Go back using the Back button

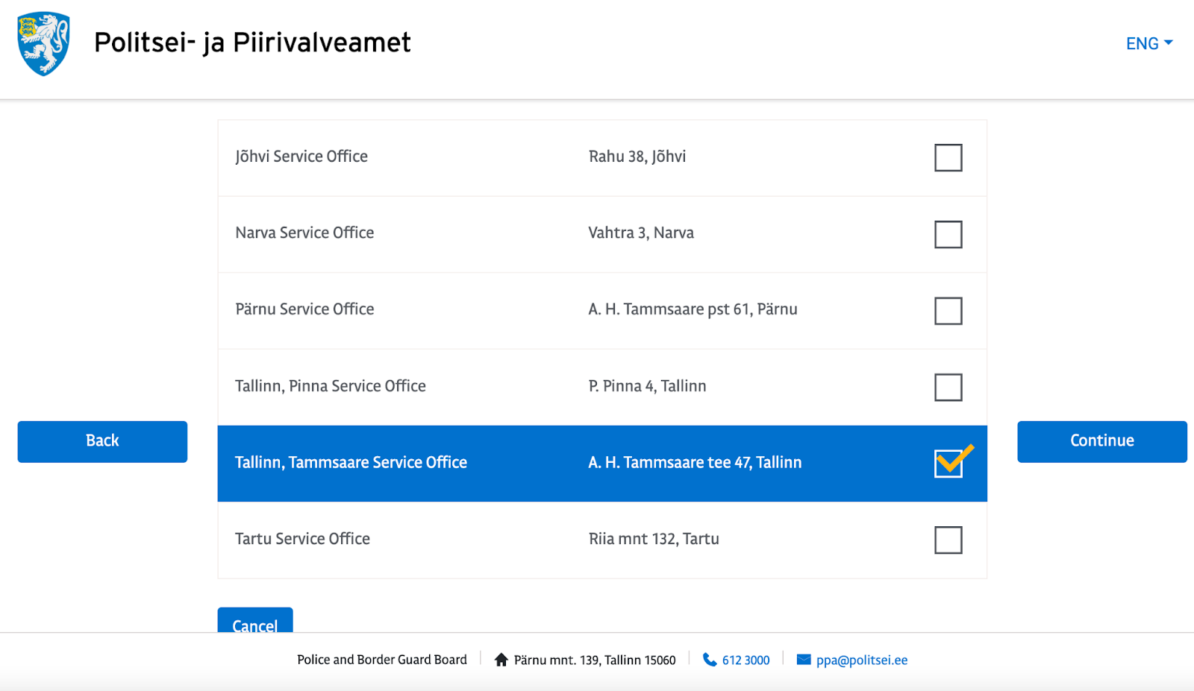(102, 441)
